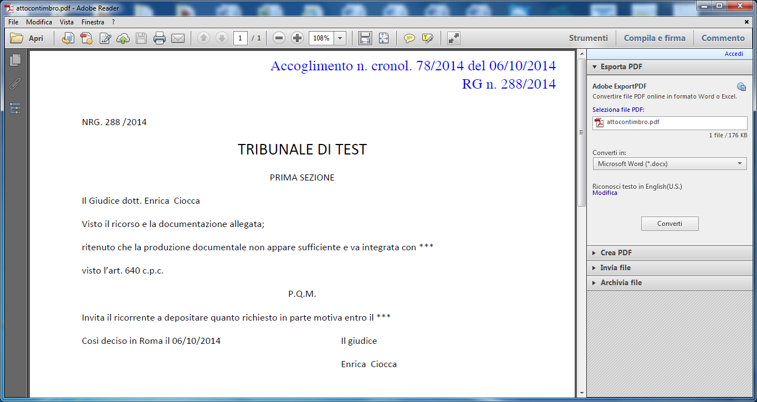
Task: Click the fit width scrolling icon
Action: point(365,38)
